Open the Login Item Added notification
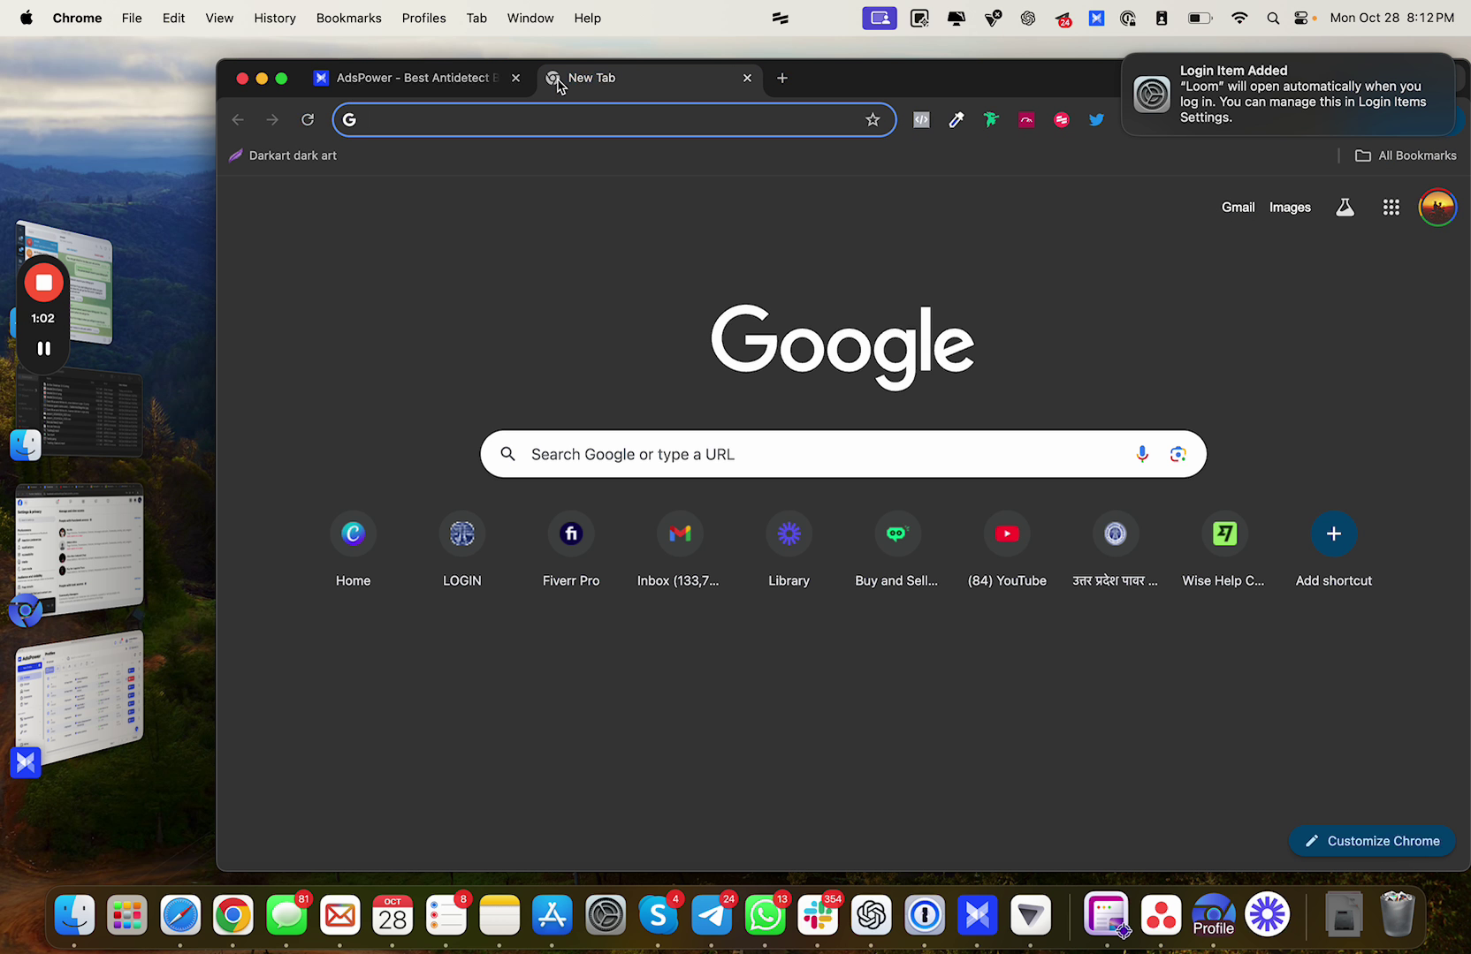The image size is (1471, 954). tap(1288, 94)
